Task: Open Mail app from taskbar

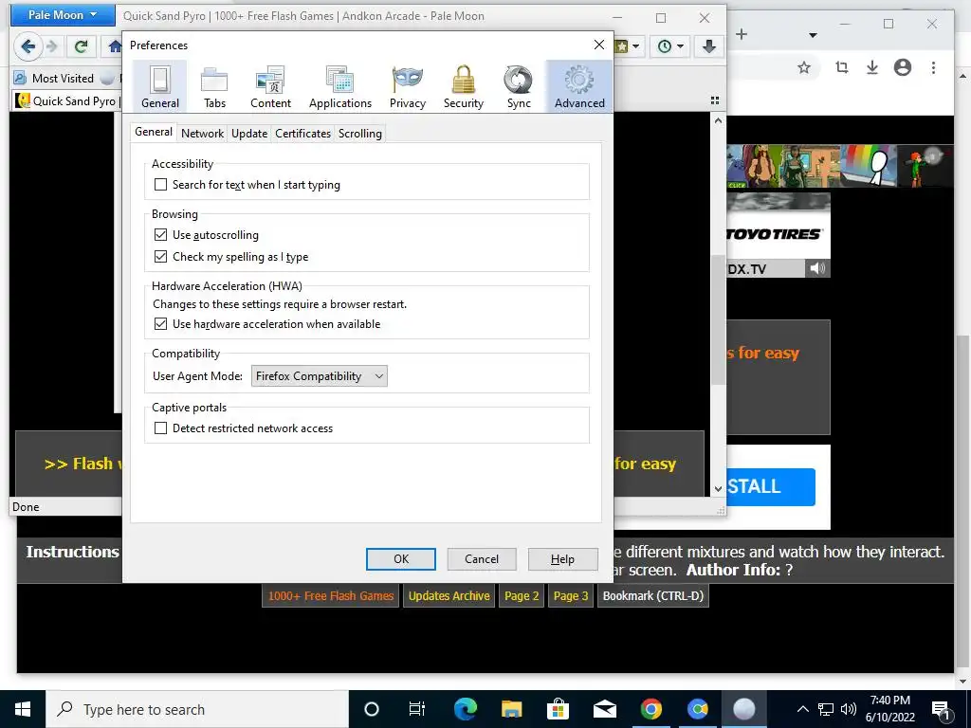Action: 604,709
